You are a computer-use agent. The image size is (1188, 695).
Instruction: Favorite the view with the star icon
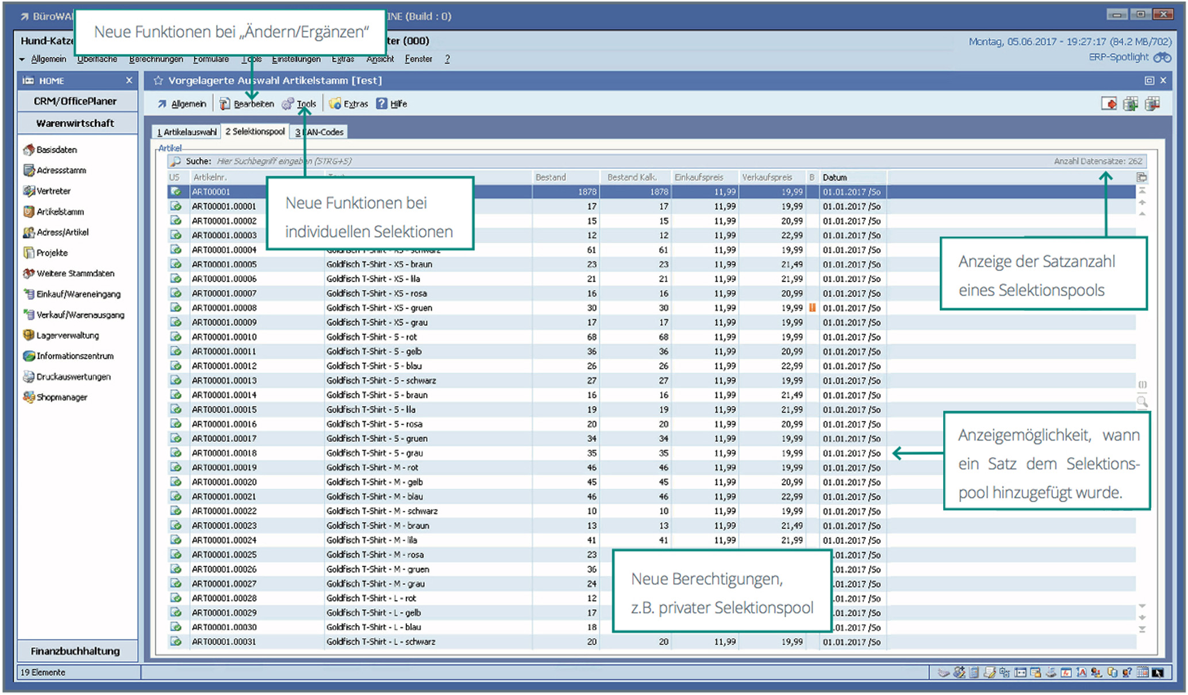pyautogui.click(x=158, y=81)
